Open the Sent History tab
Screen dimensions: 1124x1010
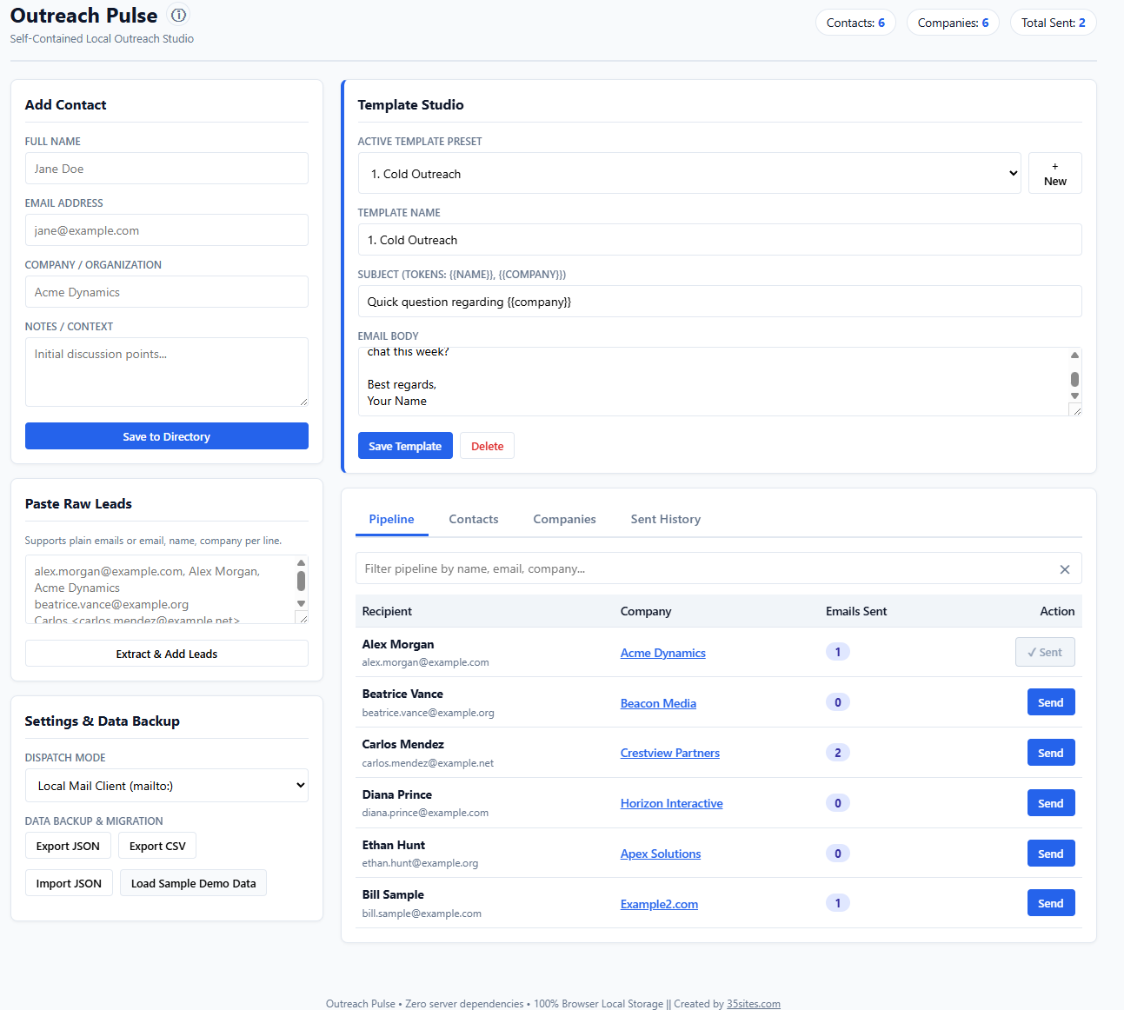[x=666, y=519]
